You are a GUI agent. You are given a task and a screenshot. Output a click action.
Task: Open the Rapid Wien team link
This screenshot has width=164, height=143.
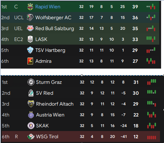48,7
